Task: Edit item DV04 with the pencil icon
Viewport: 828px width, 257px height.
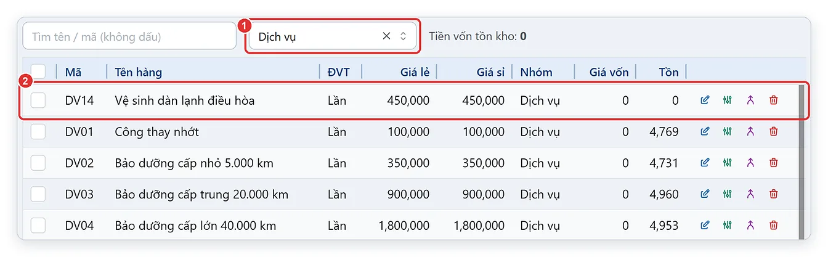Action: coord(705,226)
